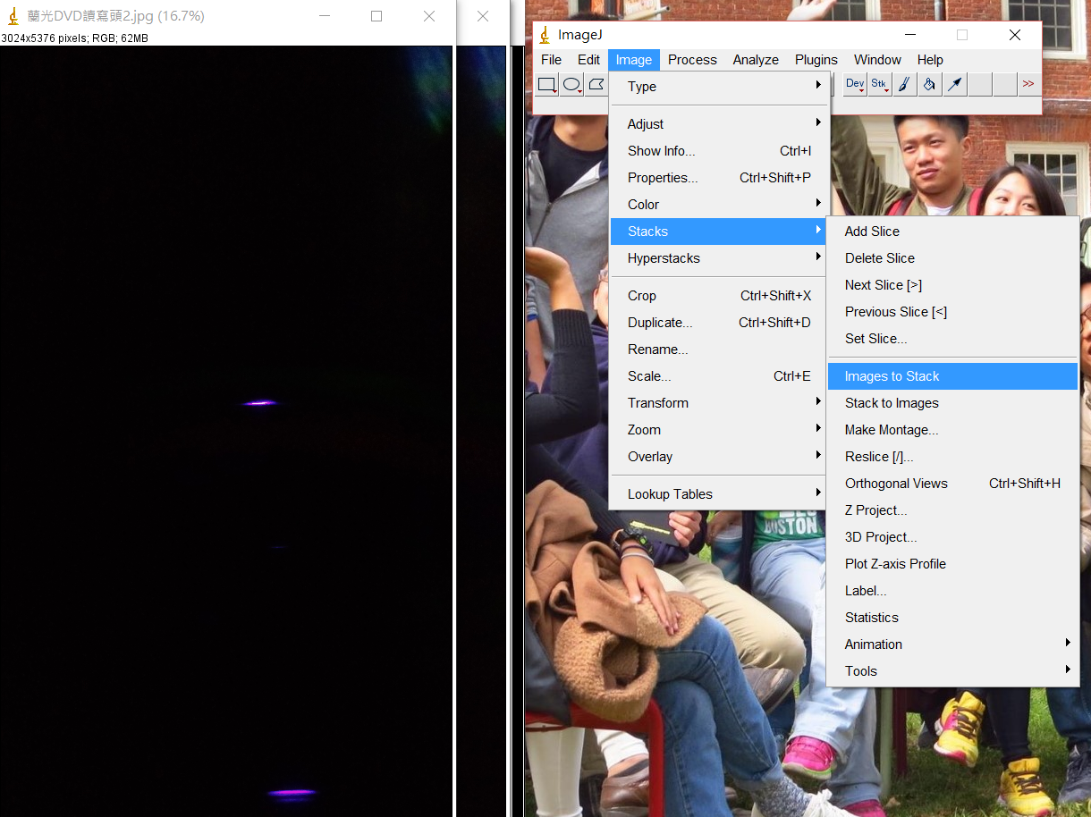Select the Arrow tool

click(955, 85)
